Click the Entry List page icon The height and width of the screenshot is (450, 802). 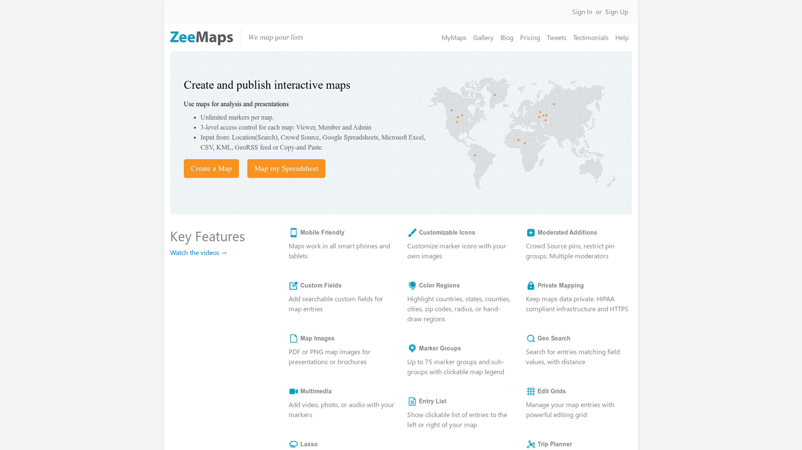tap(412, 401)
